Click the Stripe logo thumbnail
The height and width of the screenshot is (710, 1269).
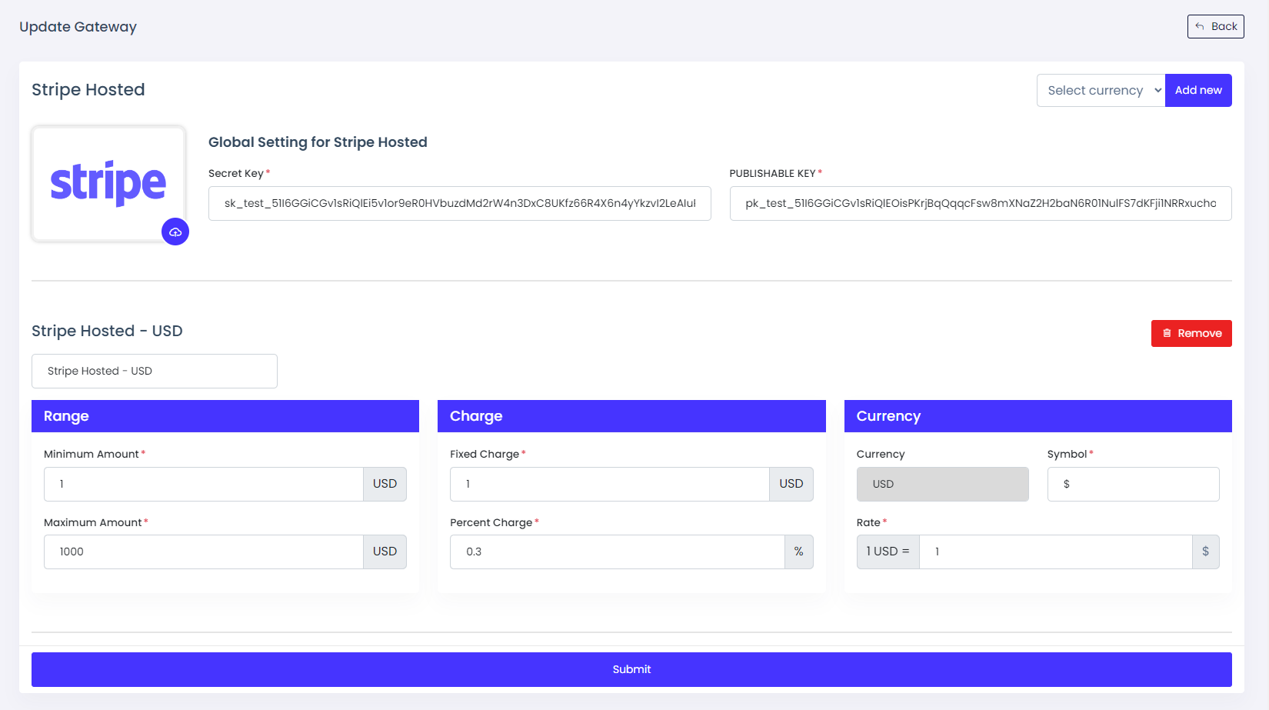108,183
